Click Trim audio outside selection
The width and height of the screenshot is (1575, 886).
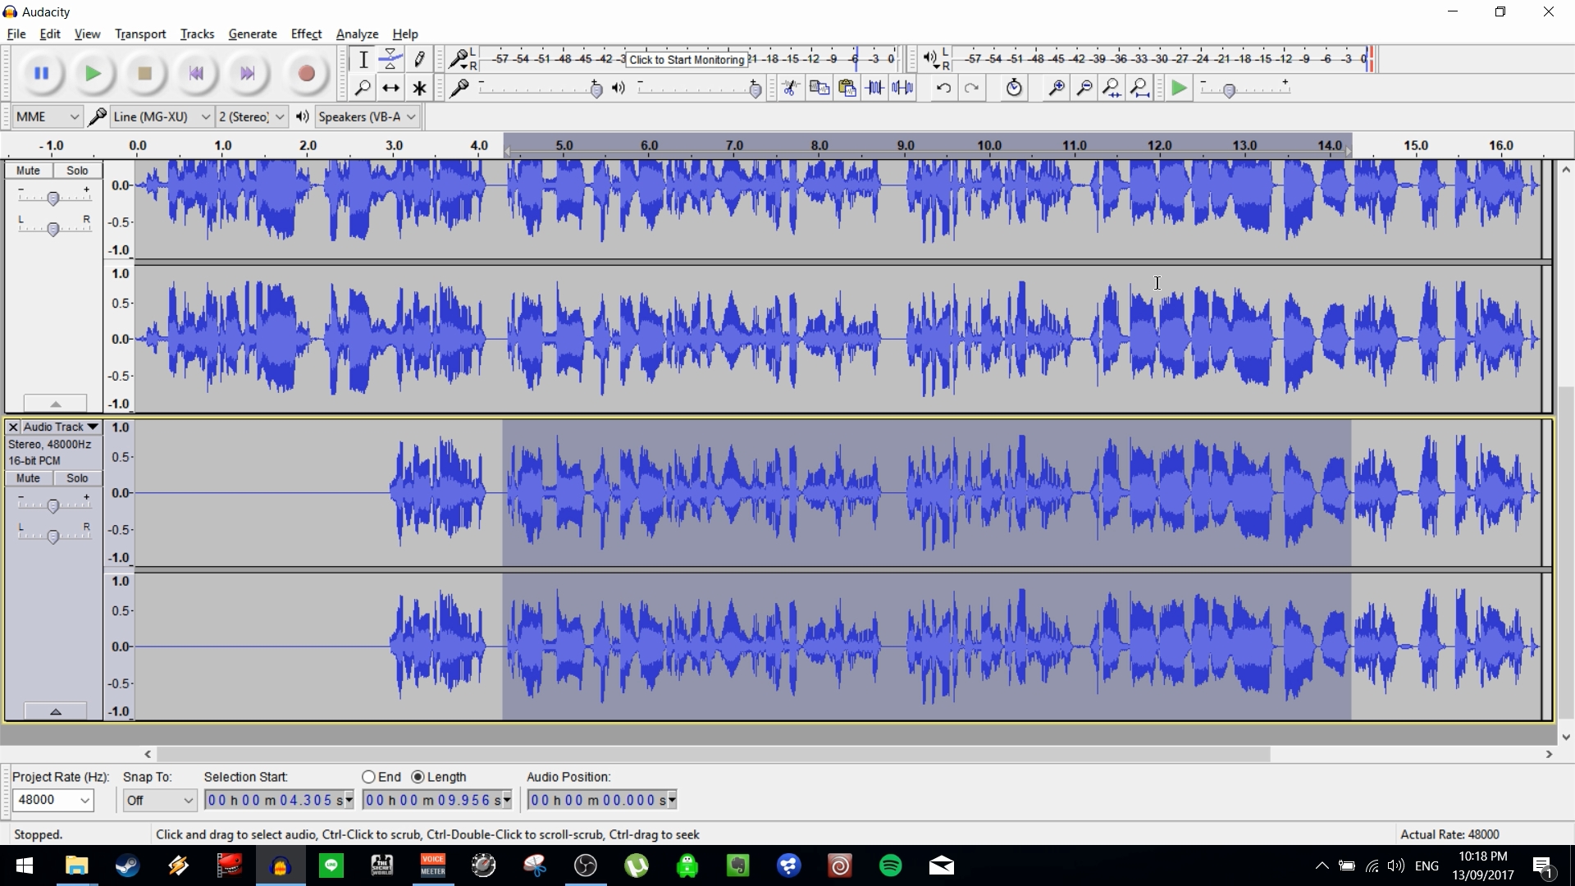874,88
